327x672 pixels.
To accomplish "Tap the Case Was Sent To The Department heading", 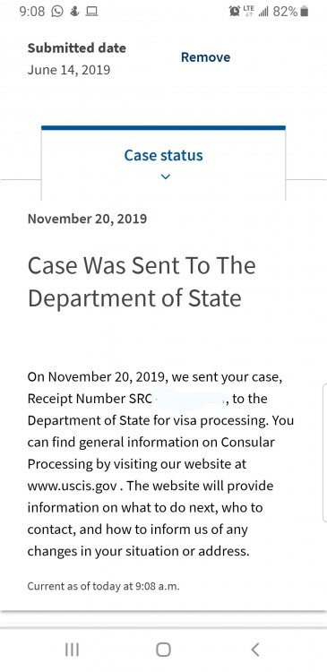I will click(142, 282).
